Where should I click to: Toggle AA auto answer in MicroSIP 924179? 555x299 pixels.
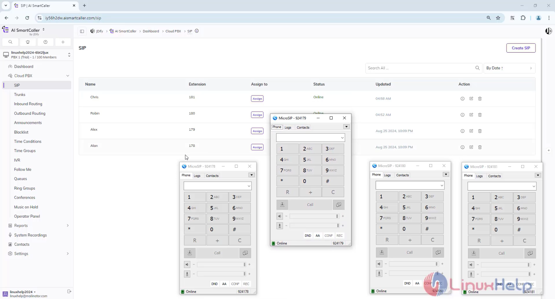click(x=318, y=235)
